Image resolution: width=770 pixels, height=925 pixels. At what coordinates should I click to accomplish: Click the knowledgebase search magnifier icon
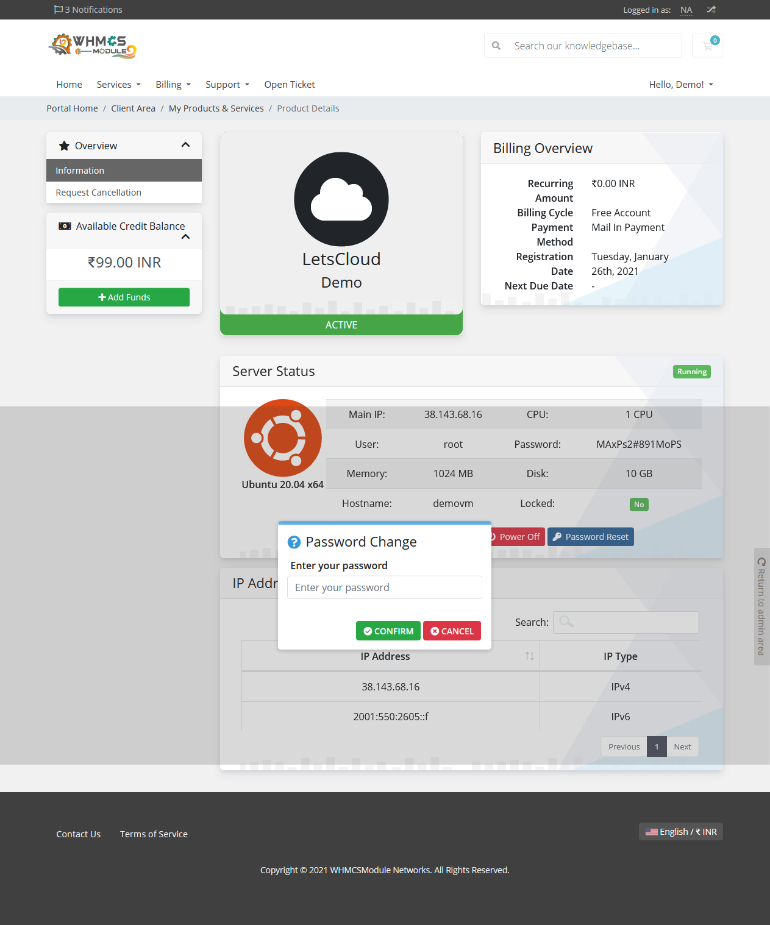(x=496, y=46)
